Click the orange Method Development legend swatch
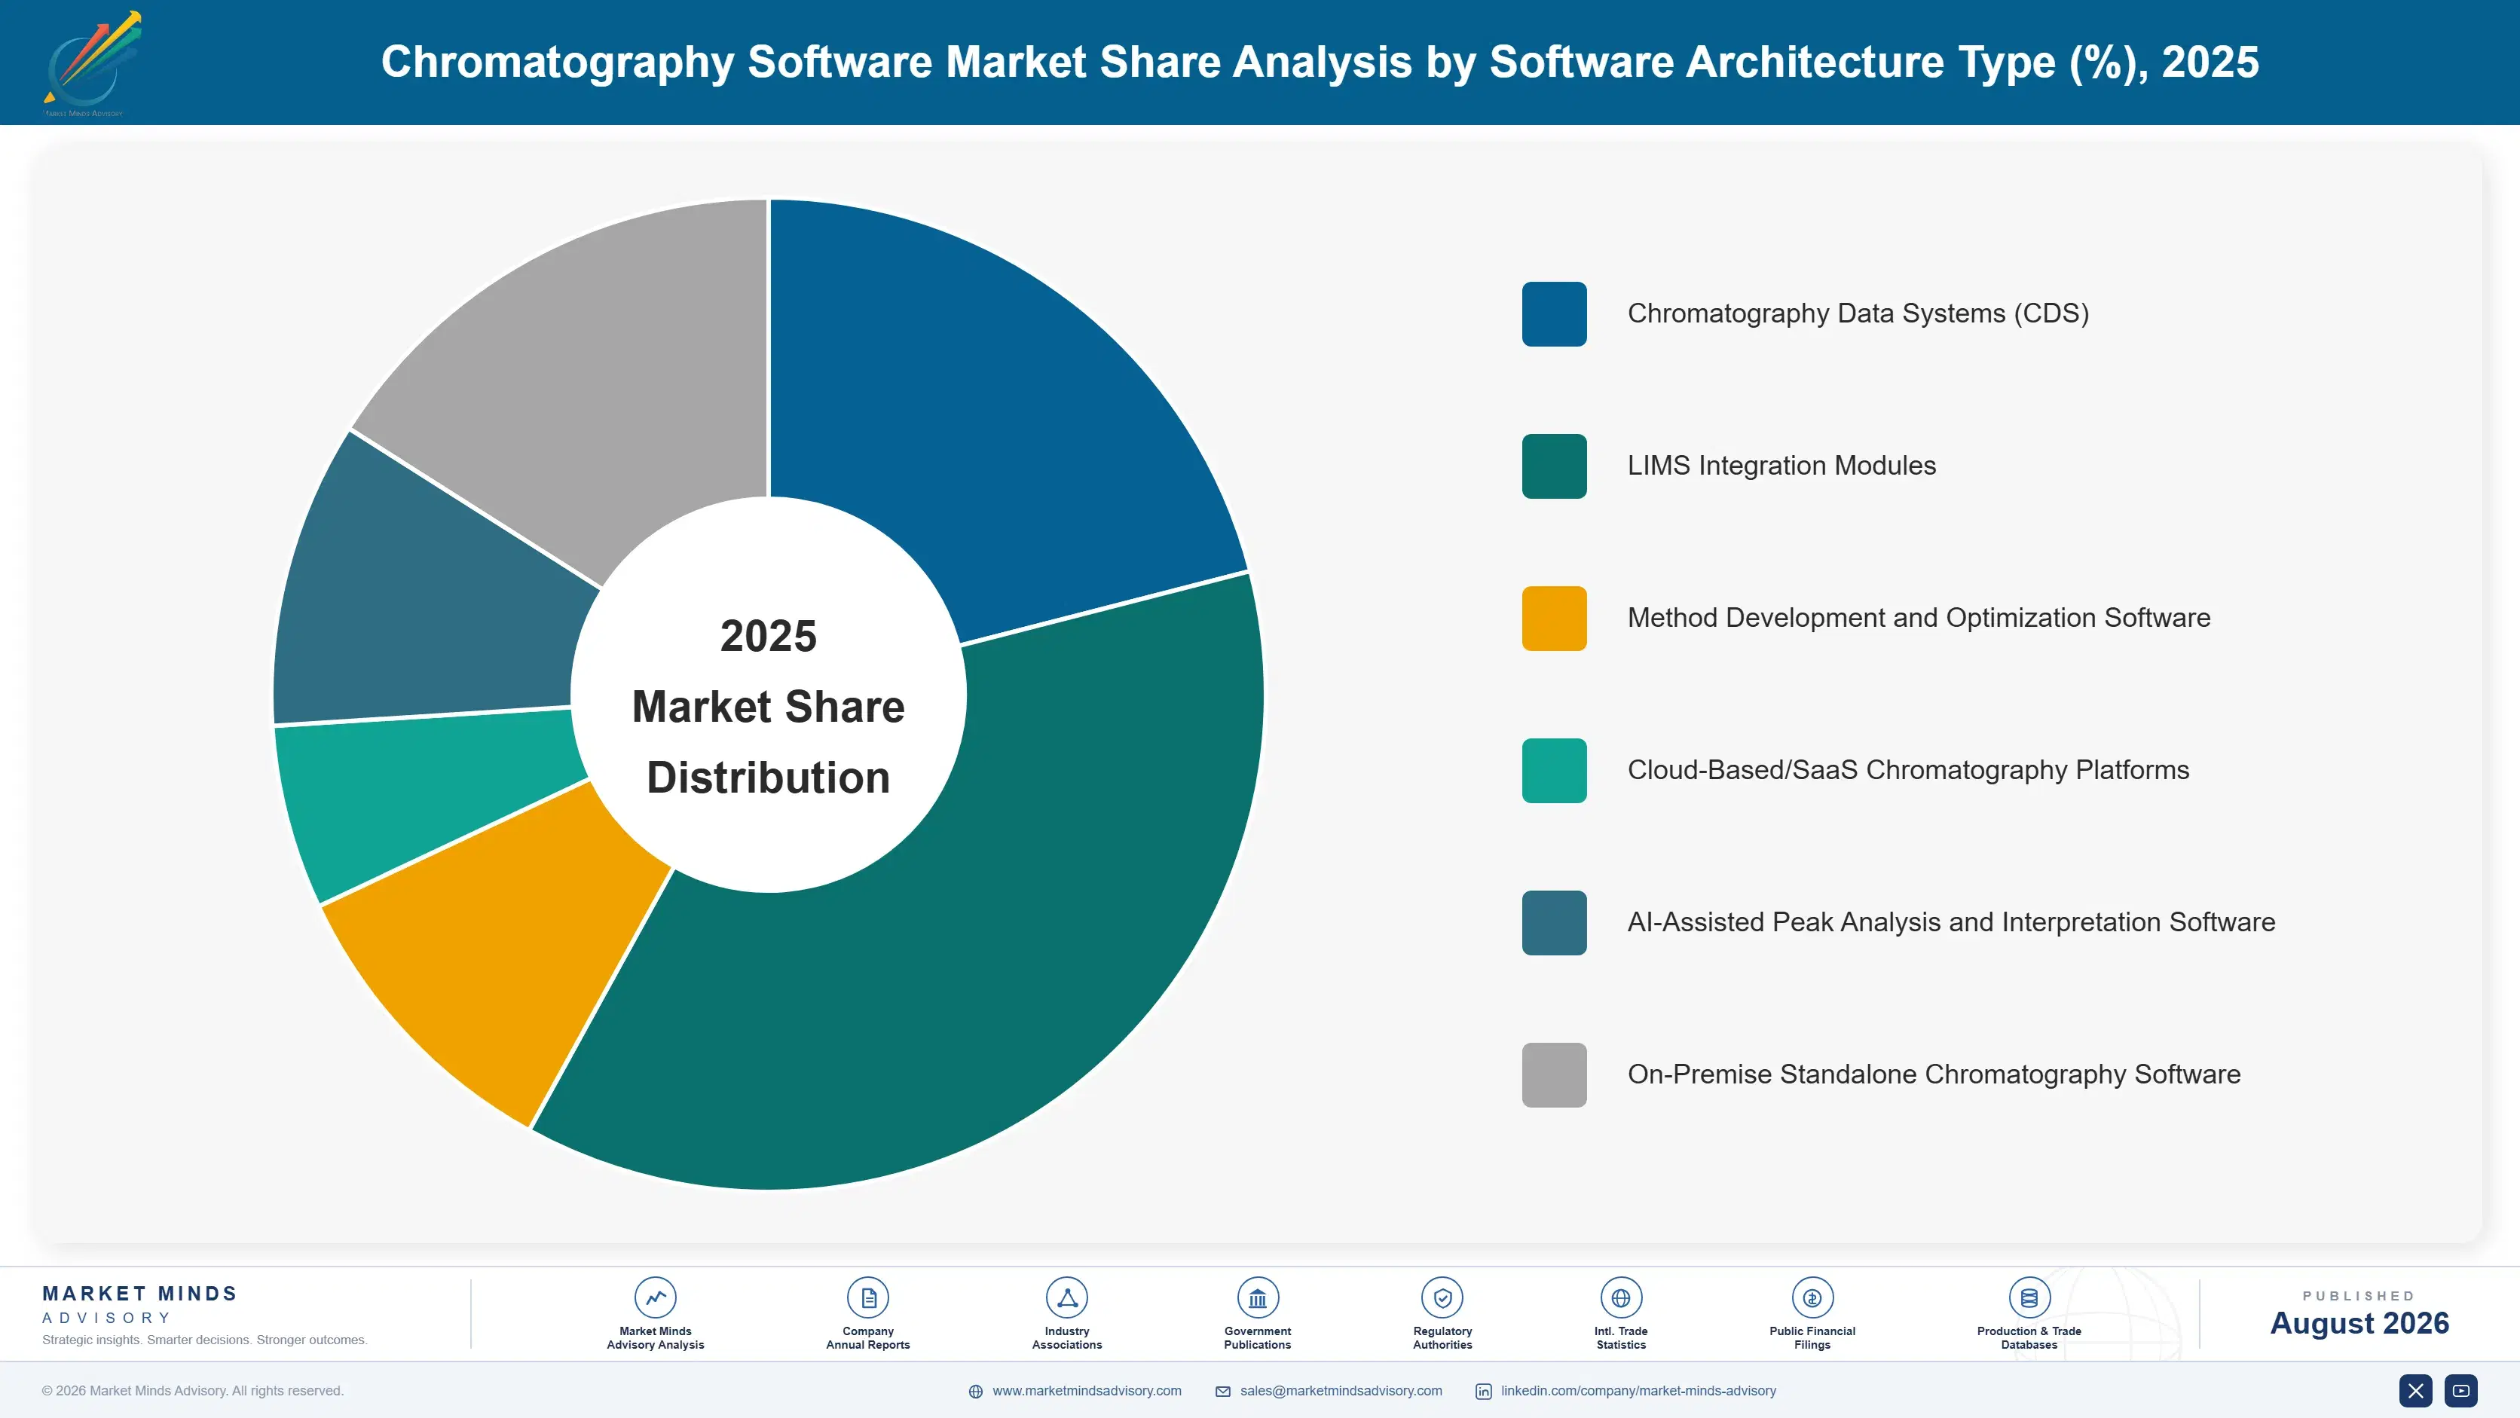Screen dimensions: 2520x1418 click(x=1553, y=618)
